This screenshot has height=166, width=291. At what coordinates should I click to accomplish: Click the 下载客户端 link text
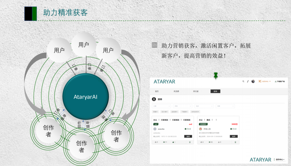(x=281, y=81)
